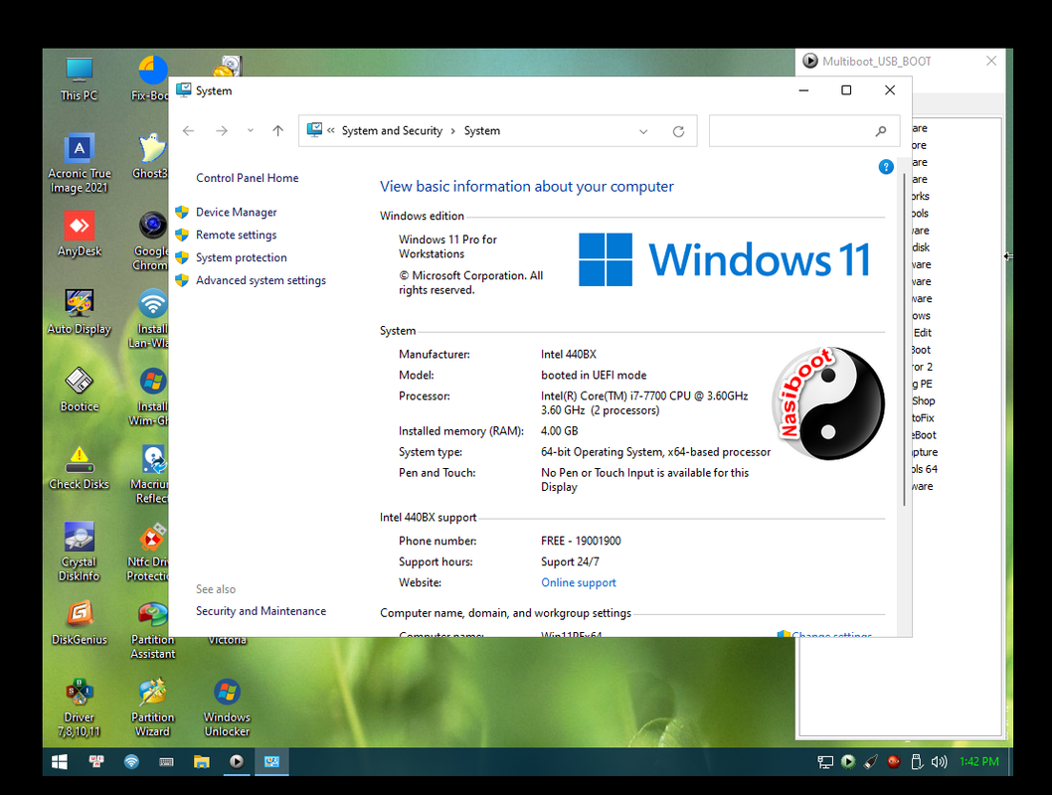Close the Multiboot_USB_BOOT window
1052x795 pixels.
click(991, 61)
